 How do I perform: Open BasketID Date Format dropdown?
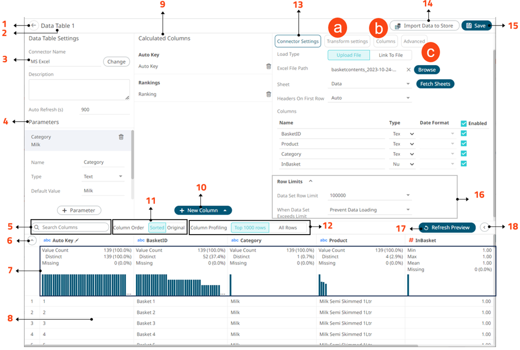coord(437,134)
